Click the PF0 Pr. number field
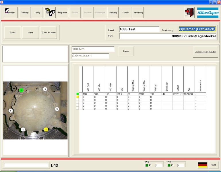The height and width of the screenshot is (172, 221). coord(158,165)
